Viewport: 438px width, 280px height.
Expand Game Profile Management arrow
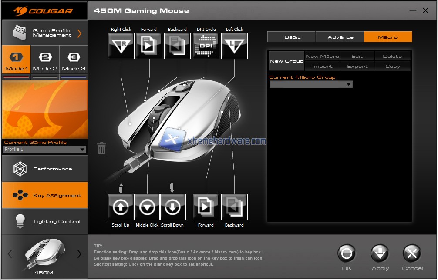pos(80,33)
